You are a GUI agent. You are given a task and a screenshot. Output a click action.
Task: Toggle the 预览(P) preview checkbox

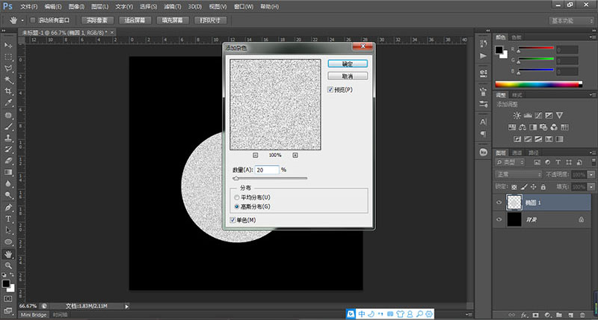click(x=330, y=90)
